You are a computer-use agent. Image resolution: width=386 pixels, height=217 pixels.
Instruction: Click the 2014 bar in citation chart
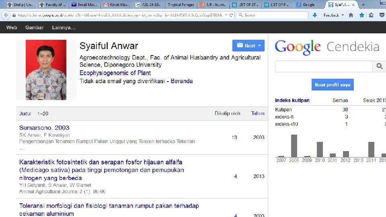click(x=371, y=149)
